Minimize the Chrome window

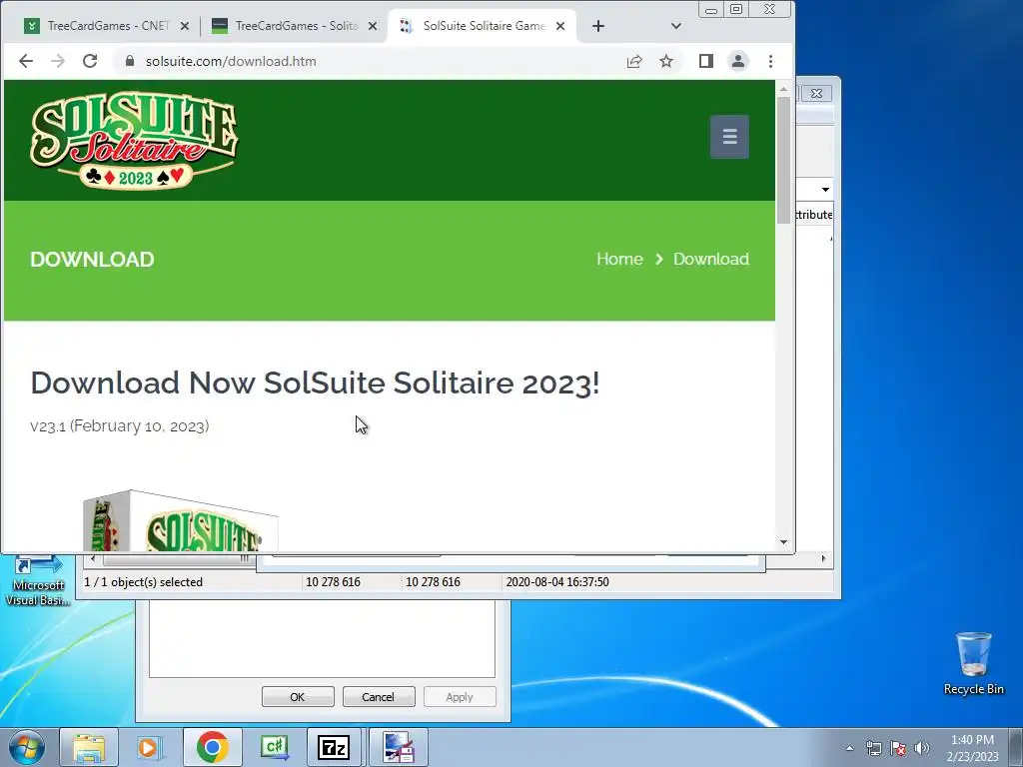click(x=711, y=10)
